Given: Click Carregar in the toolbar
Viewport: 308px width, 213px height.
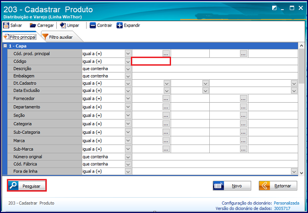Looking at the screenshot, I should [x=41, y=26].
